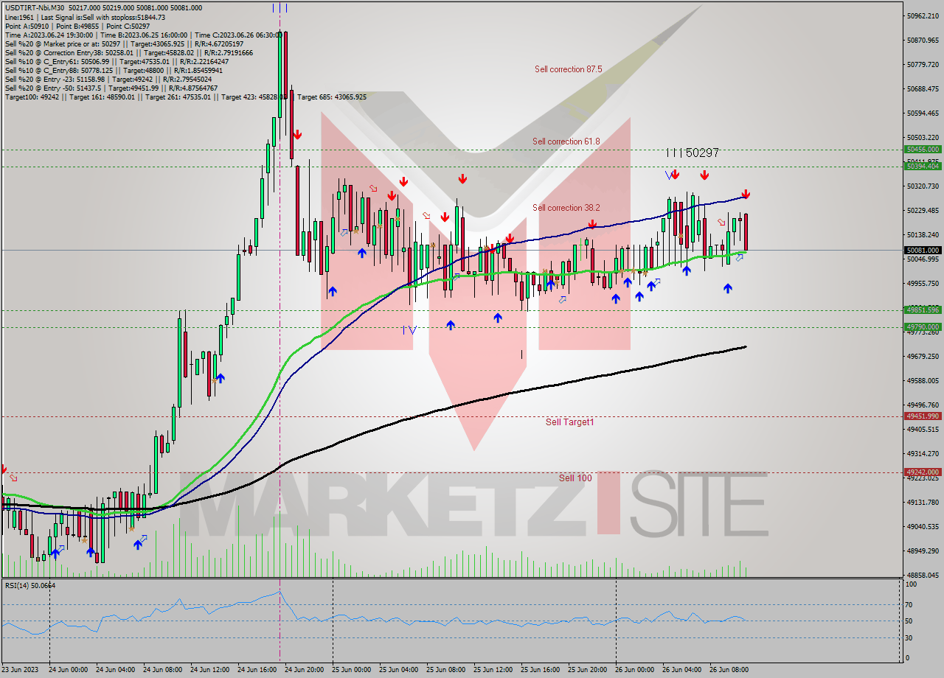Click the 'Sell Target1' chart label

pos(569,422)
